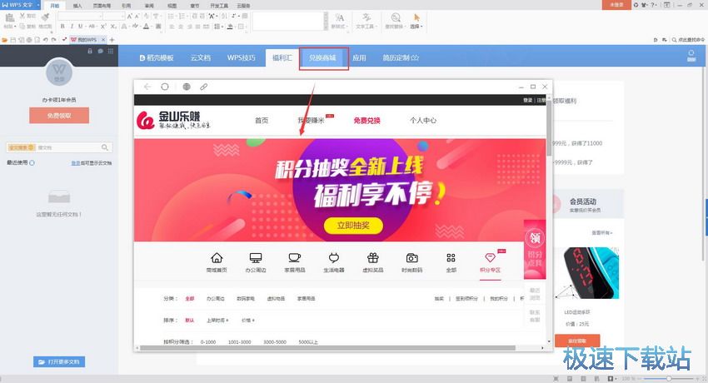708x383 pixels.
Task: Click the Redo arrow in quick access bar
Action: pyautogui.click(x=54, y=40)
